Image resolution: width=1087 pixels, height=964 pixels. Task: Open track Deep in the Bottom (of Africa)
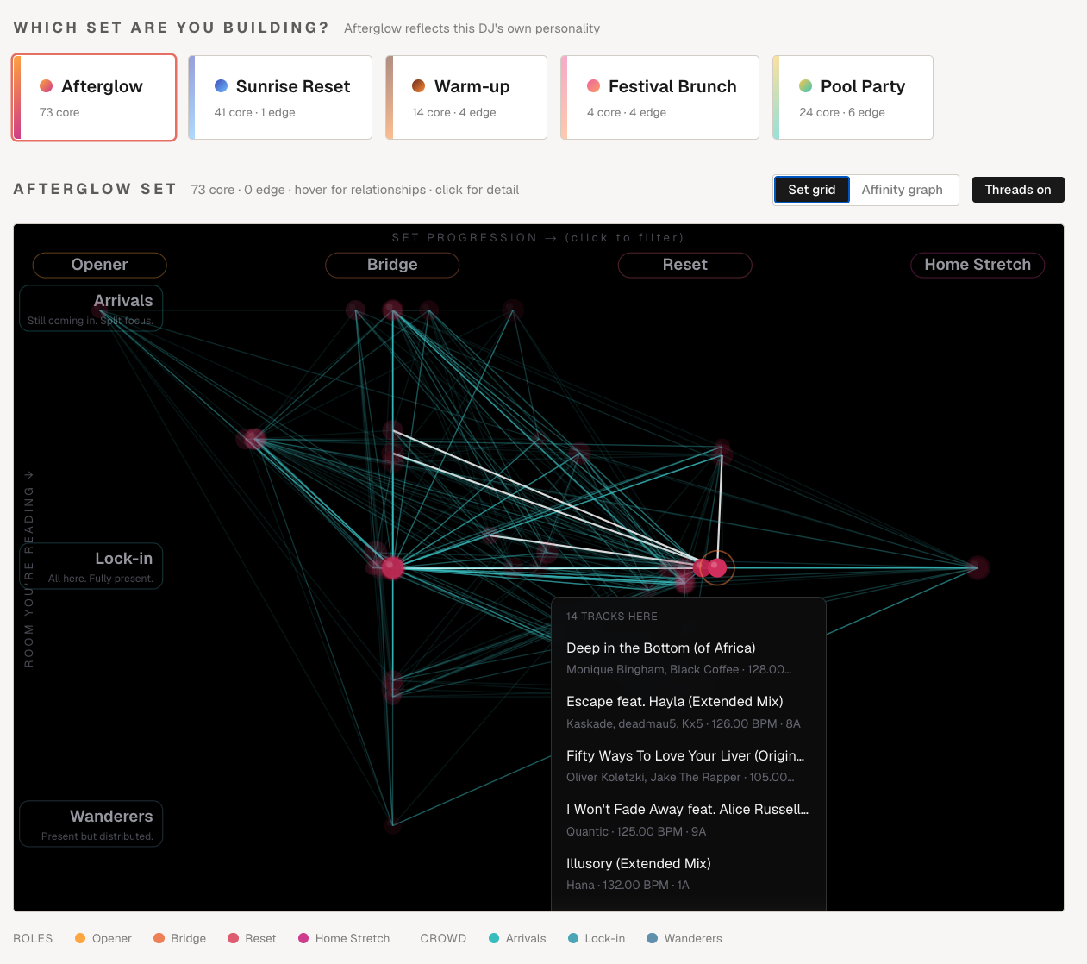pyautogui.click(x=688, y=658)
